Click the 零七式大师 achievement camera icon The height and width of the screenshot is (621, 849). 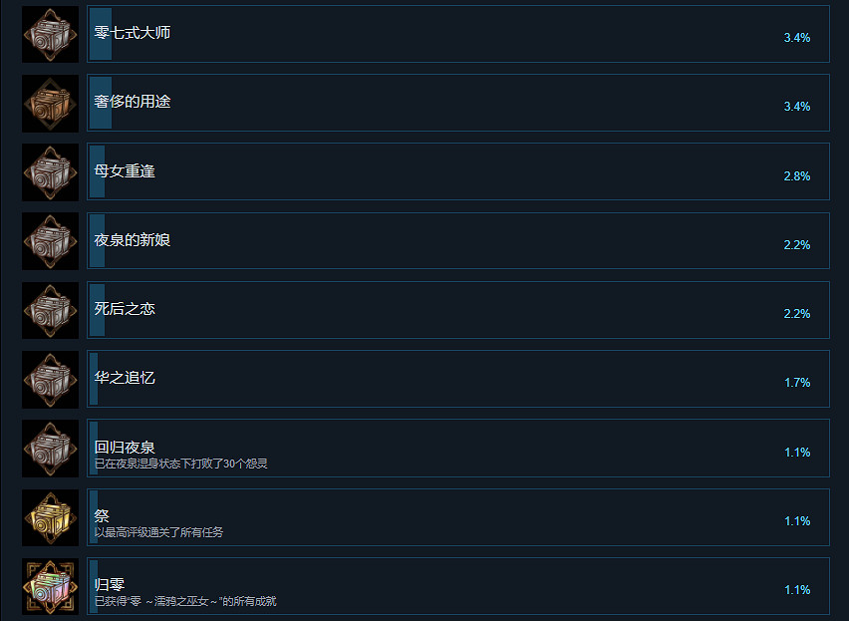tap(51, 34)
